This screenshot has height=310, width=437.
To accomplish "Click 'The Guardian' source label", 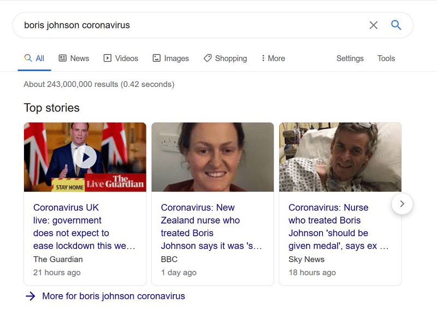I will (x=58, y=259).
